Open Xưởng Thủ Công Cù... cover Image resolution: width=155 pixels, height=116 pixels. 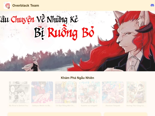pyautogui.click(x=136, y=92)
